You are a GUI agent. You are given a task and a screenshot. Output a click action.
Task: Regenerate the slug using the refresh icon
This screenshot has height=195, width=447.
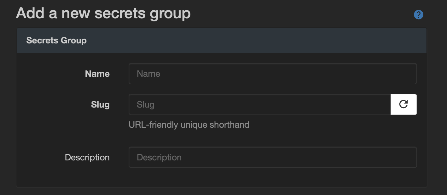pyautogui.click(x=403, y=104)
